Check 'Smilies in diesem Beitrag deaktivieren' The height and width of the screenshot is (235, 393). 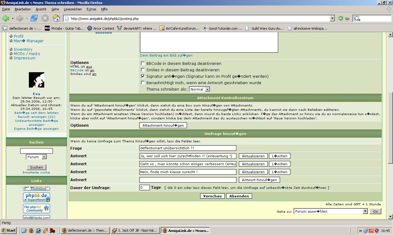tap(143, 70)
